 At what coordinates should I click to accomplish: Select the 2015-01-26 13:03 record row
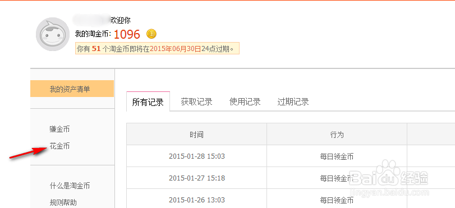(291, 198)
